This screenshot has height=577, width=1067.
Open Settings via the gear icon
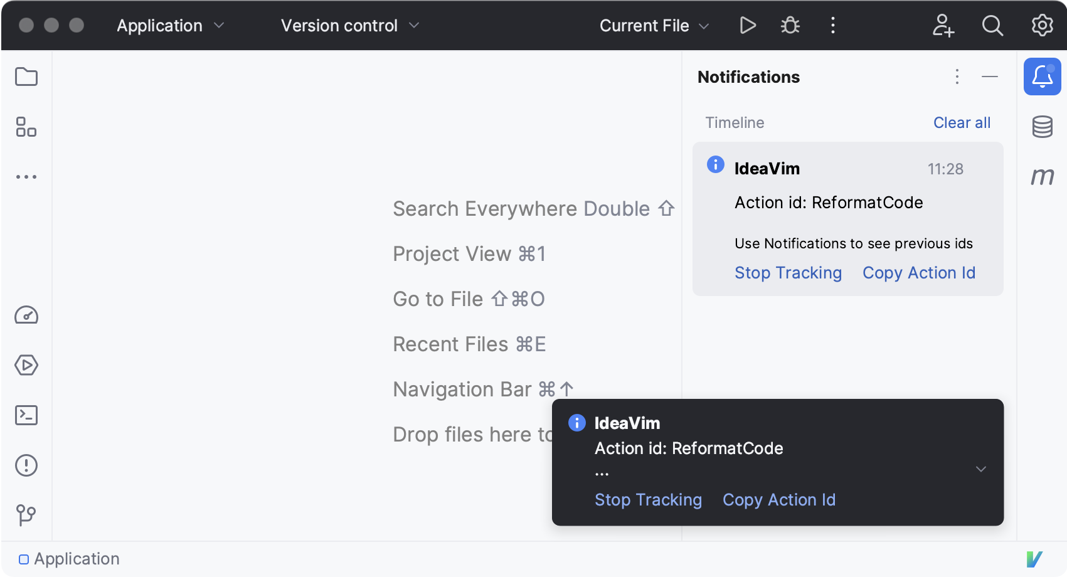[1042, 26]
